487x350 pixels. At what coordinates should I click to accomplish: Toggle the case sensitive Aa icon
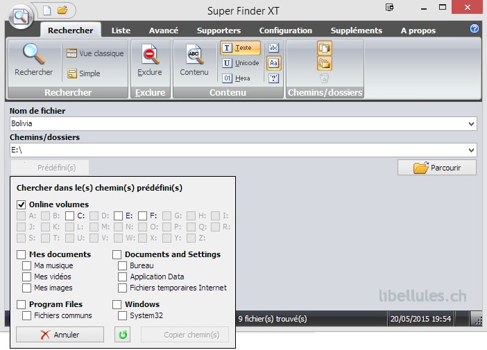(x=273, y=63)
